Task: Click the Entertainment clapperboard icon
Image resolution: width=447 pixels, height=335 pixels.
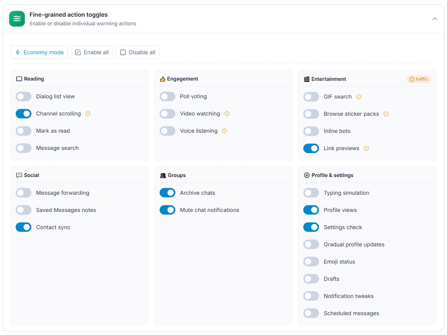Action: point(307,79)
